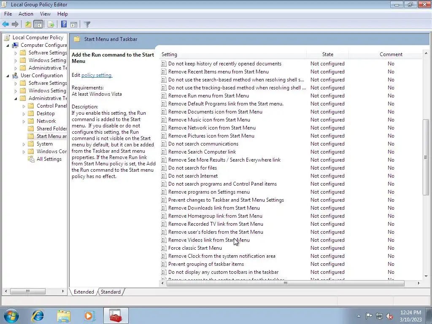The image size is (432, 324).
Task: Switch to the Standard tab
Action: point(111,292)
